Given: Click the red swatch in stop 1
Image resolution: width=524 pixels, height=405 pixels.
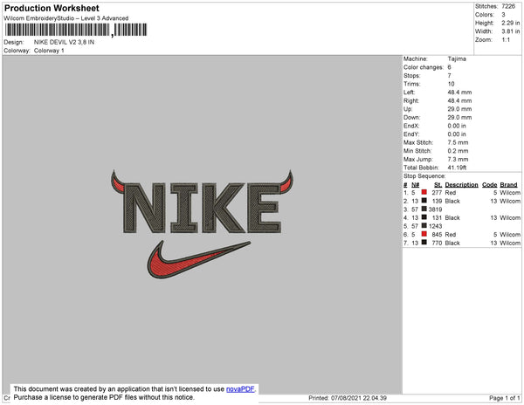Looking at the screenshot, I should point(424,192).
